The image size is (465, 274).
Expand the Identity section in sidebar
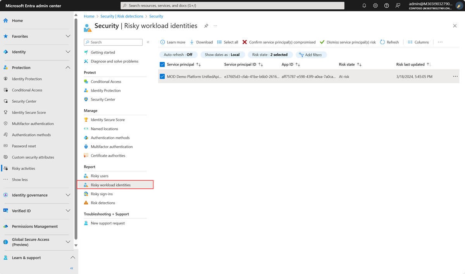68,52
